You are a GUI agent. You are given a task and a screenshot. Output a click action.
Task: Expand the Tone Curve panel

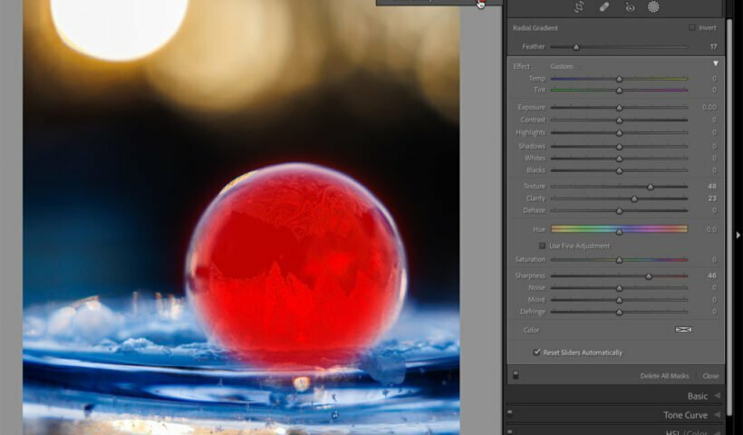pyautogui.click(x=684, y=415)
